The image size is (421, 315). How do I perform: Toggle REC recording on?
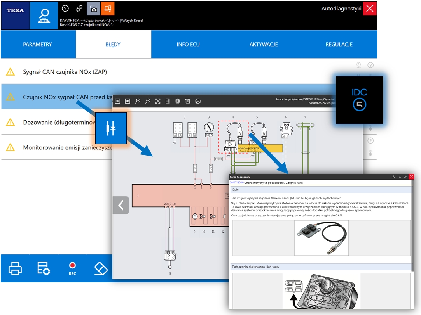tap(72, 268)
